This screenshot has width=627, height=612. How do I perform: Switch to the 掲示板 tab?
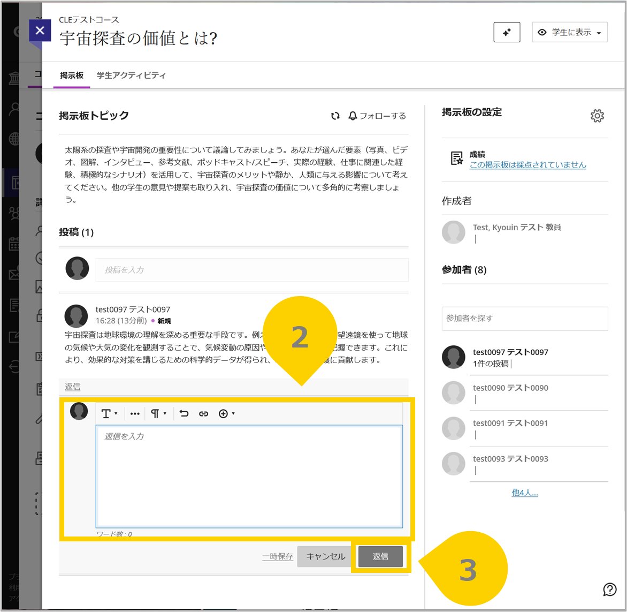[72, 75]
